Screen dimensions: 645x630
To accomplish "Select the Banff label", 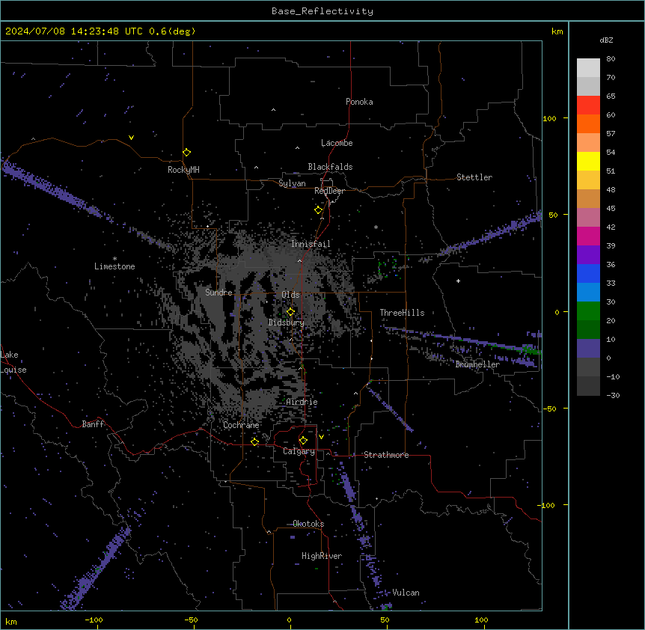I will click(x=93, y=424).
